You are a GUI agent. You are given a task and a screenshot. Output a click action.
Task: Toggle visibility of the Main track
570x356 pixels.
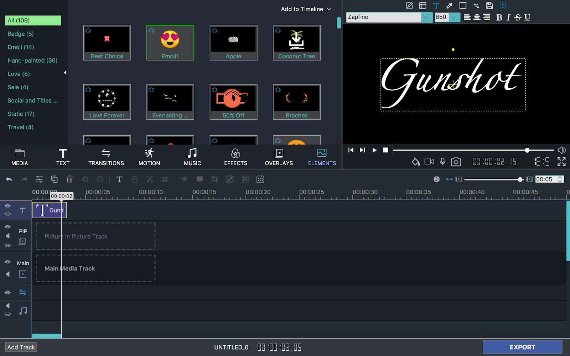point(7,262)
